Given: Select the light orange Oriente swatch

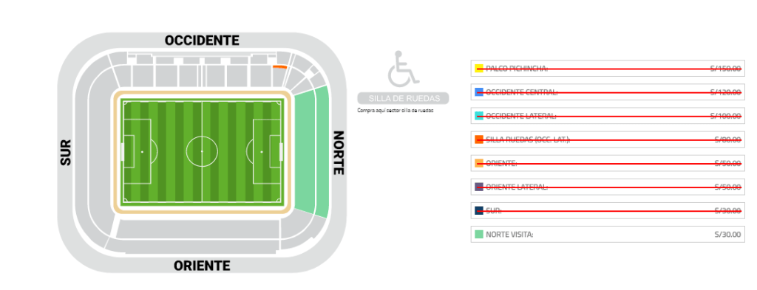Looking at the screenshot, I should point(479,163).
